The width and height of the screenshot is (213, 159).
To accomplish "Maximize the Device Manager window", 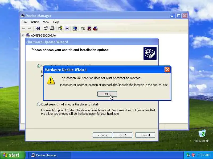I will [179, 16].
